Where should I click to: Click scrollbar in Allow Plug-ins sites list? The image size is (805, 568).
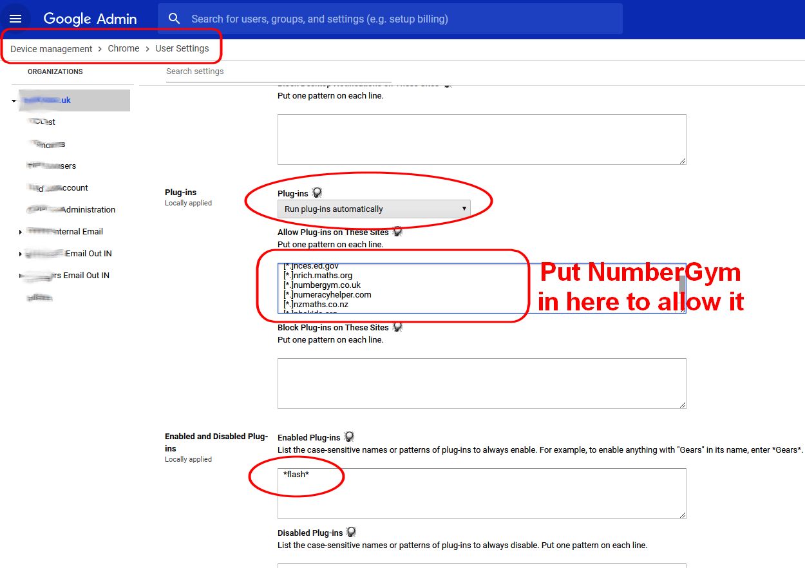(x=682, y=284)
